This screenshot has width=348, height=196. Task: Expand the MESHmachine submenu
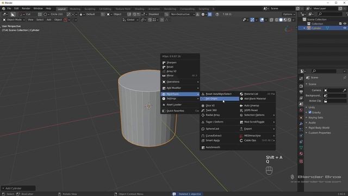point(257,136)
